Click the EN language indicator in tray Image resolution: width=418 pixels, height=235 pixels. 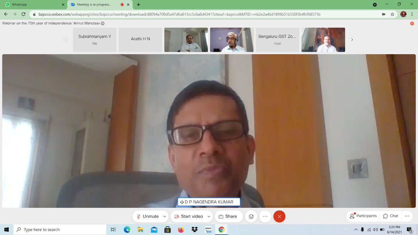point(346,229)
